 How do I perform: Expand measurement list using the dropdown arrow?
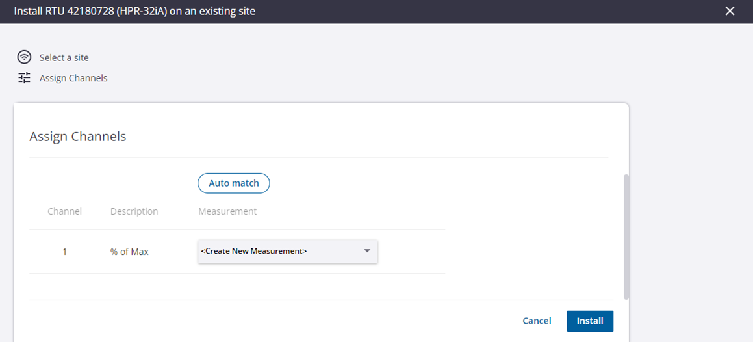pos(367,251)
